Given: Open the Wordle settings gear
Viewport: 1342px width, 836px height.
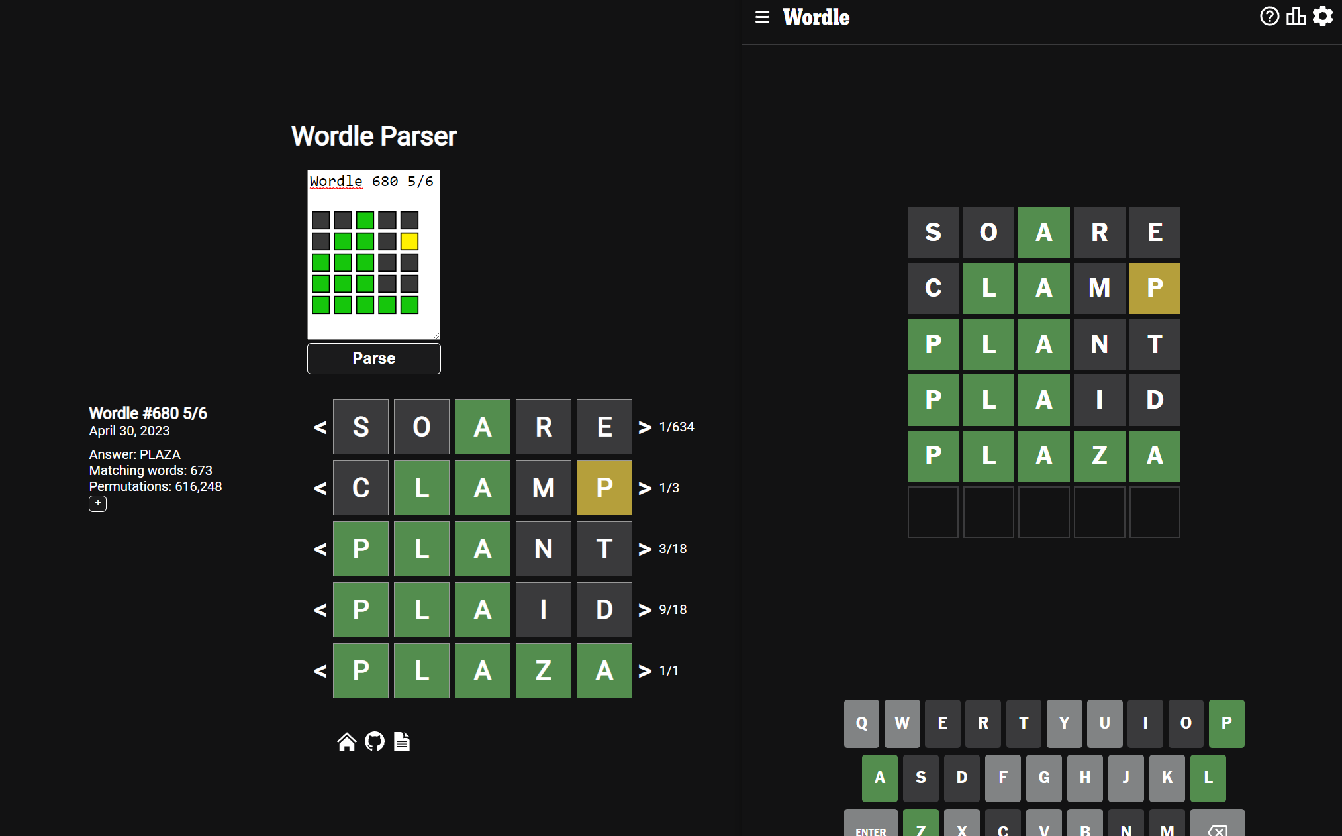Looking at the screenshot, I should pos(1322,16).
